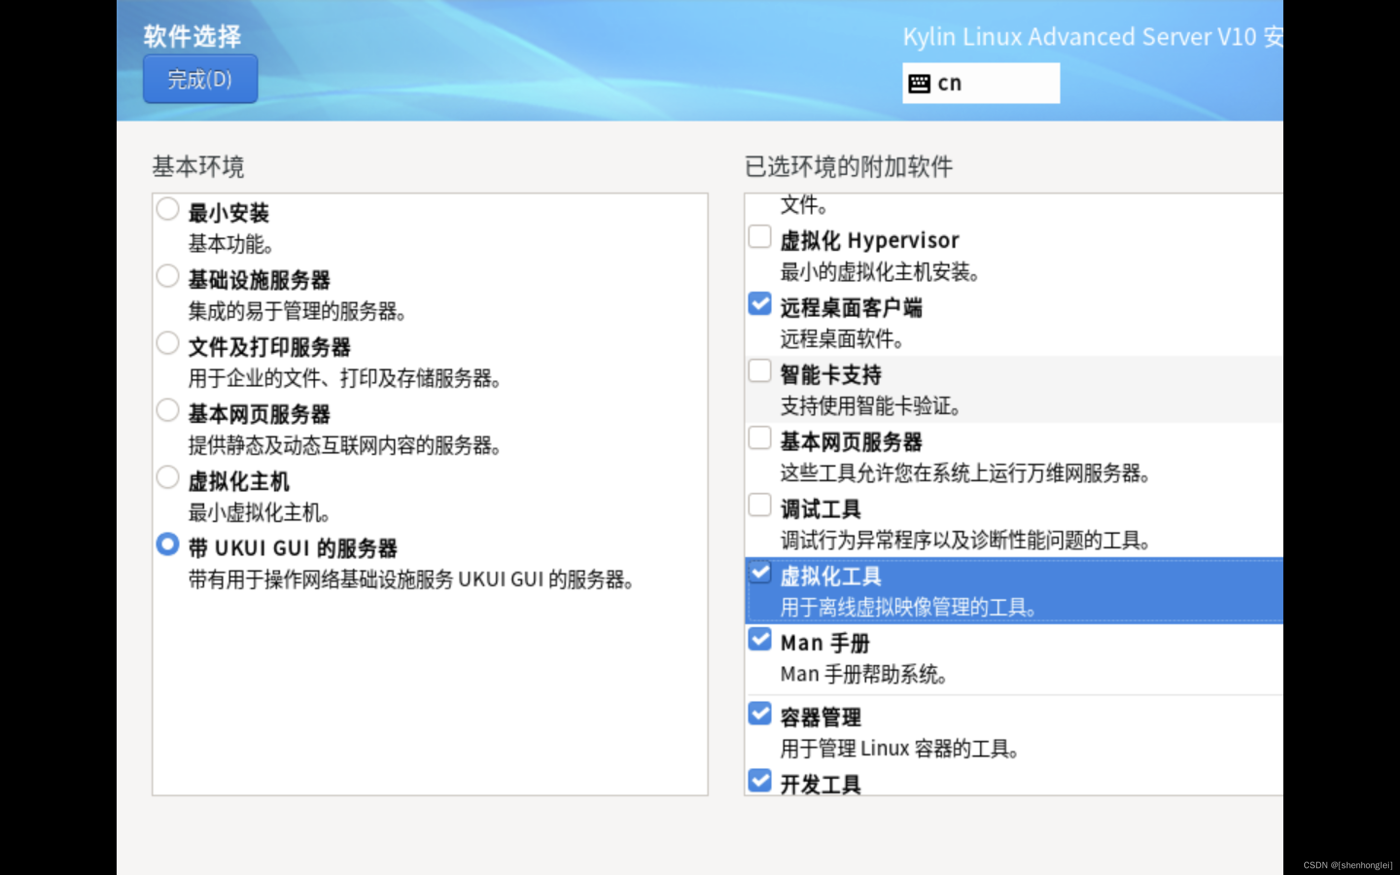The height and width of the screenshot is (875, 1400).
Task: Click the keyboard icon beside cn
Action: (919, 84)
